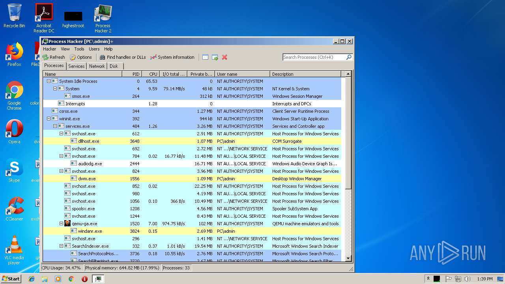Screen dimensions: 505x284
Task: Click the taskbar clock showing 1:39 PM
Action: pos(484,279)
